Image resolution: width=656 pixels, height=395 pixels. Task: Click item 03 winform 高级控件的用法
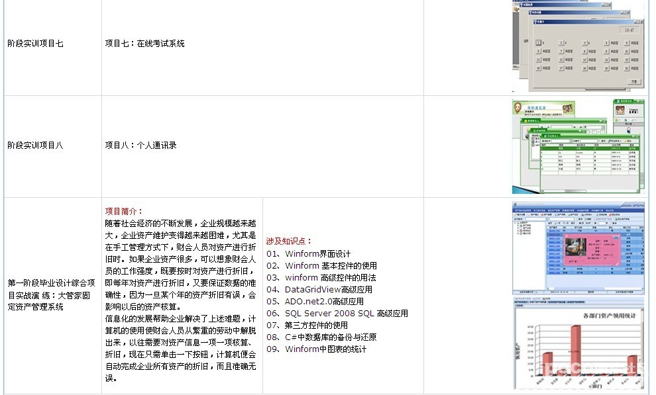tap(321, 278)
